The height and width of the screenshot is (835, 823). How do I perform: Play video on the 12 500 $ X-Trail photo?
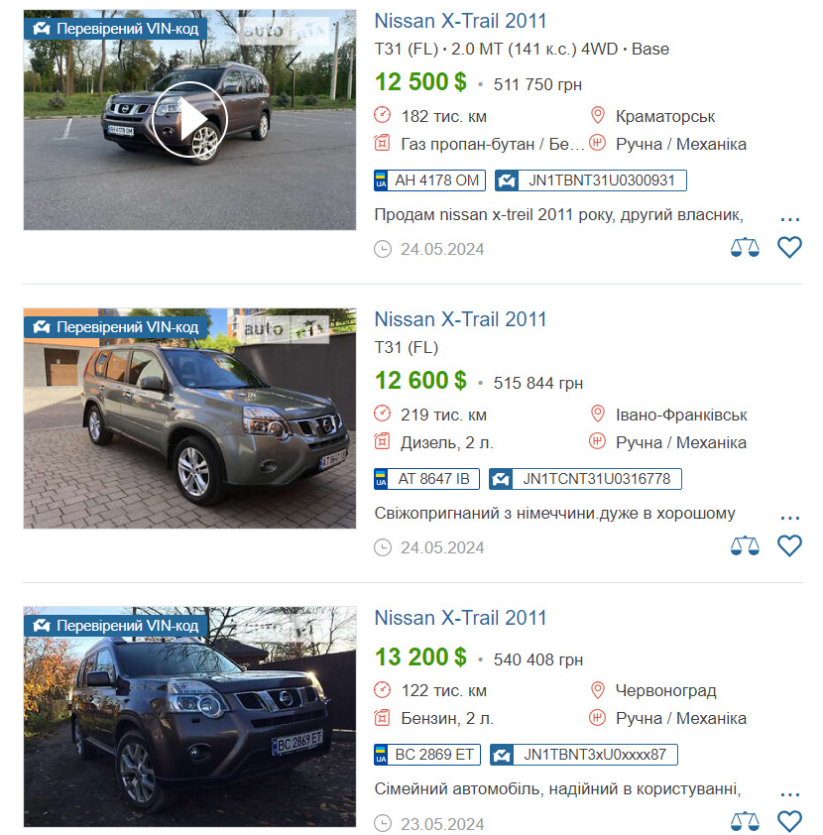point(189,120)
